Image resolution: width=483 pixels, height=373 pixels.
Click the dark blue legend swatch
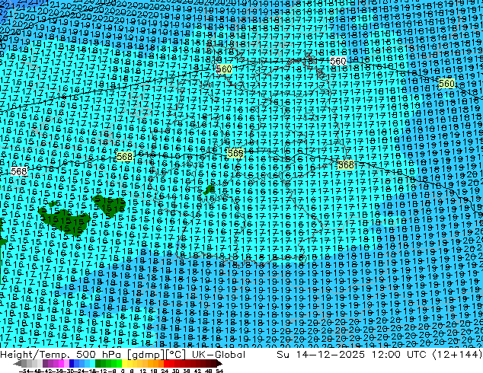(x=72, y=363)
